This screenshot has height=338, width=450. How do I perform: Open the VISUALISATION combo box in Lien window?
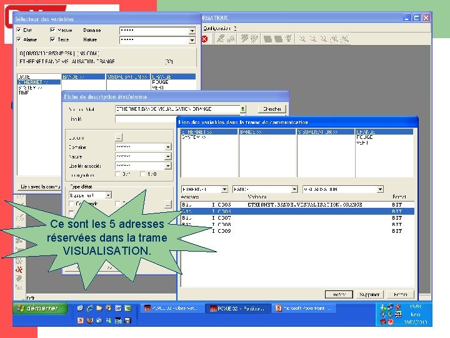[x=380, y=190]
